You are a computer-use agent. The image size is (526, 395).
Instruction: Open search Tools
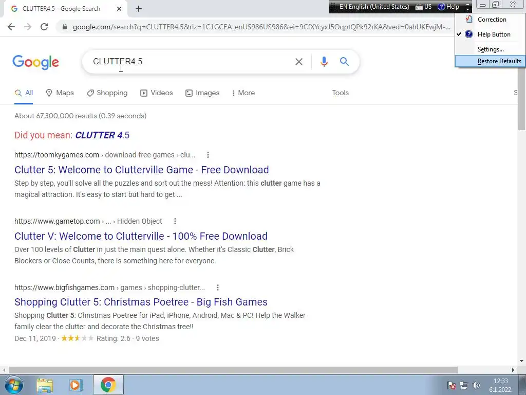pyautogui.click(x=340, y=93)
